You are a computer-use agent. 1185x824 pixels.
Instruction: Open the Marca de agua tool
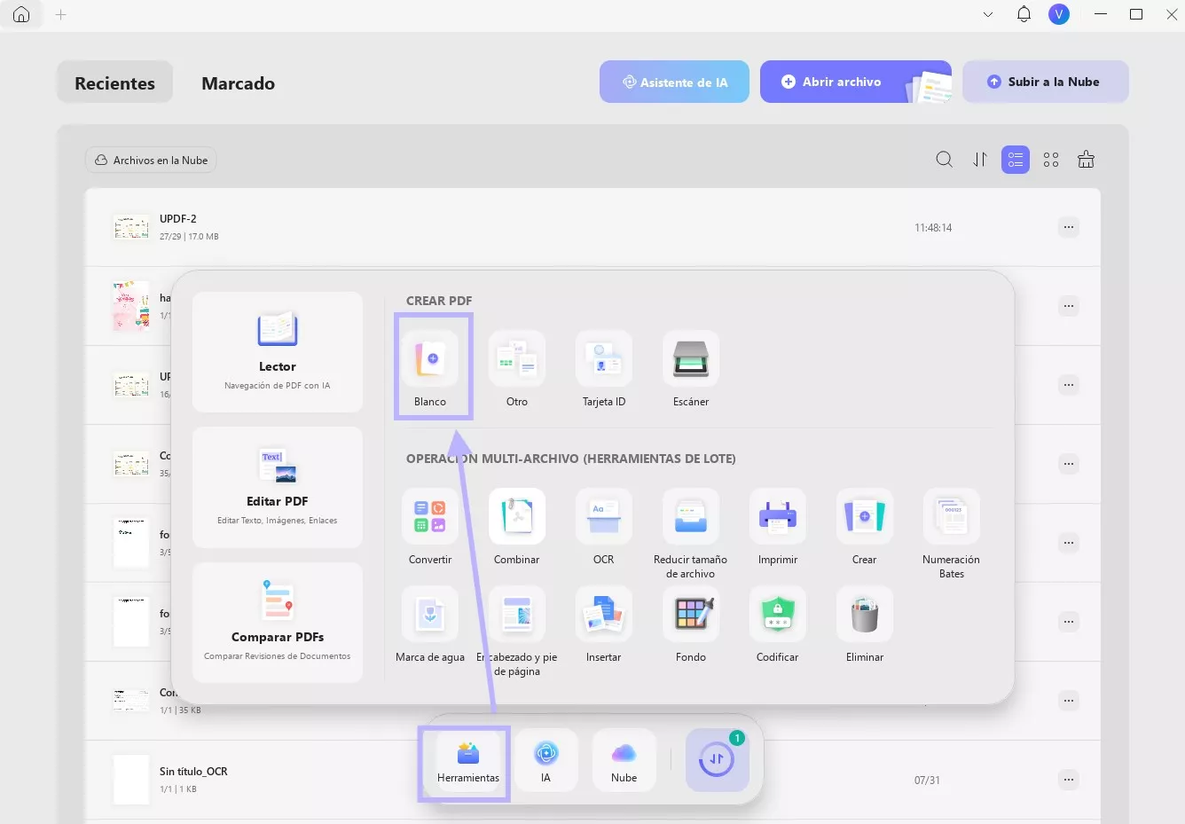(430, 624)
